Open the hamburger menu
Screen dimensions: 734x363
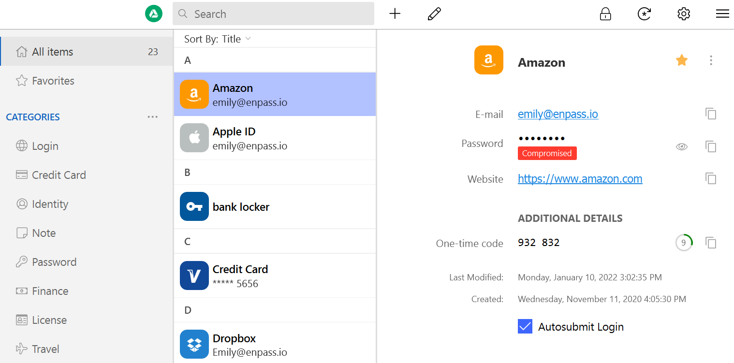pos(722,14)
